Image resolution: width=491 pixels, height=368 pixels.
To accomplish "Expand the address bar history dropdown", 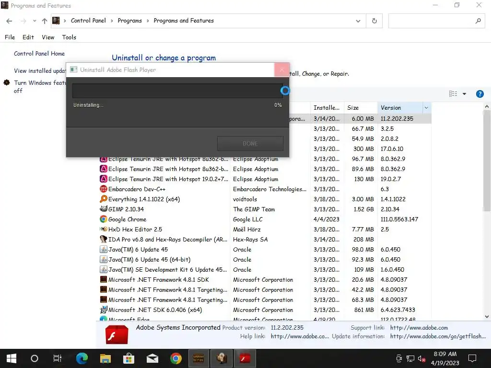I will (358, 21).
